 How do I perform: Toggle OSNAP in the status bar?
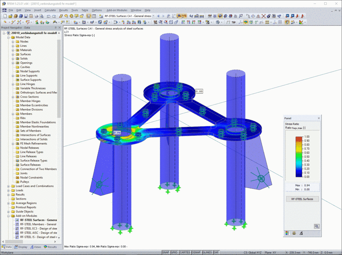tap(196, 252)
